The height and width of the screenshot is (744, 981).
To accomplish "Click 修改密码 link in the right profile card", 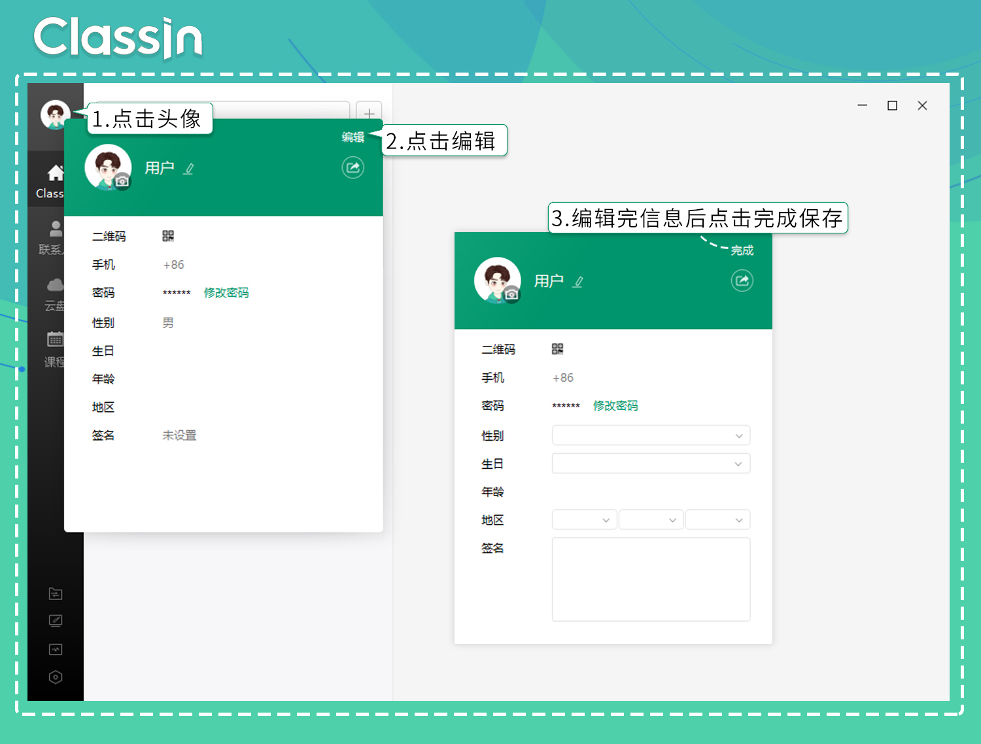I will tap(615, 406).
